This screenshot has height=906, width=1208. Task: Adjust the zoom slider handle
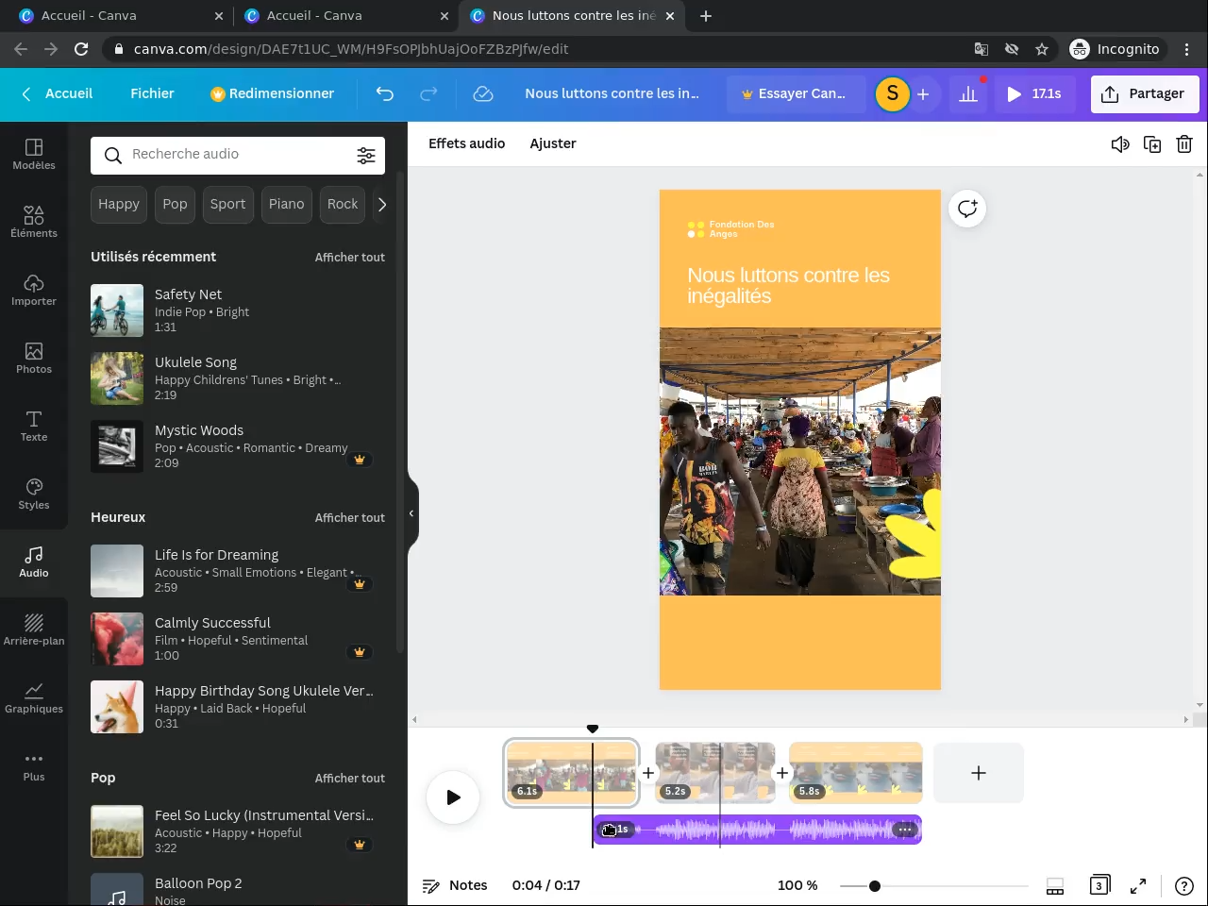tap(875, 885)
